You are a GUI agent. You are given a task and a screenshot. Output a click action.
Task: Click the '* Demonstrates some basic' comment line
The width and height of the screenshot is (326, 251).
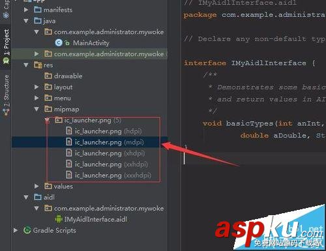pyautogui.click(x=267, y=87)
